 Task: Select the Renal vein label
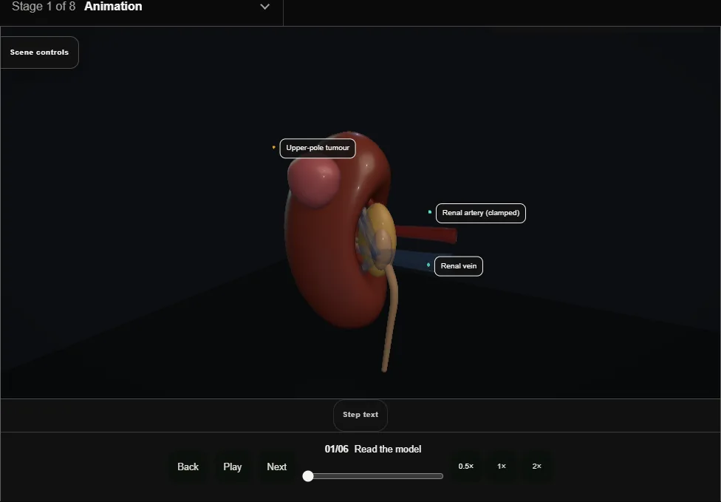coord(459,266)
